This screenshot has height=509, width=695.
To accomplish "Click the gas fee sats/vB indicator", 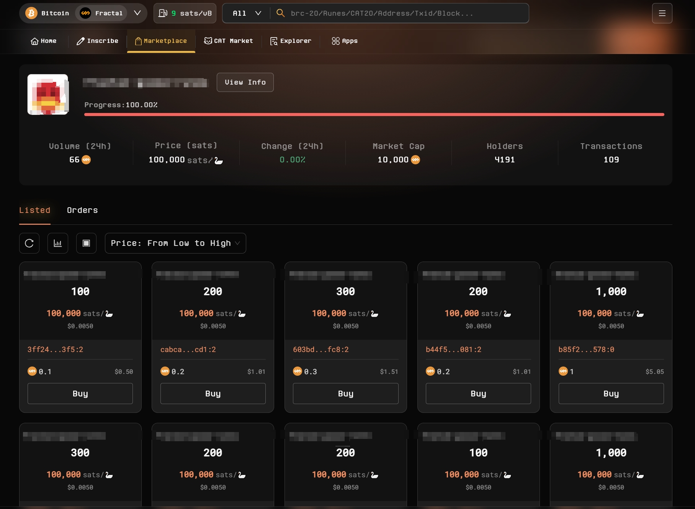I will 185,13.
